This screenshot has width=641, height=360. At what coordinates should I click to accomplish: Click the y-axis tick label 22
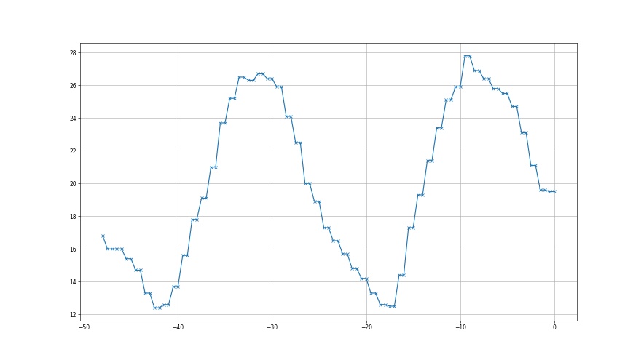tap(73, 151)
